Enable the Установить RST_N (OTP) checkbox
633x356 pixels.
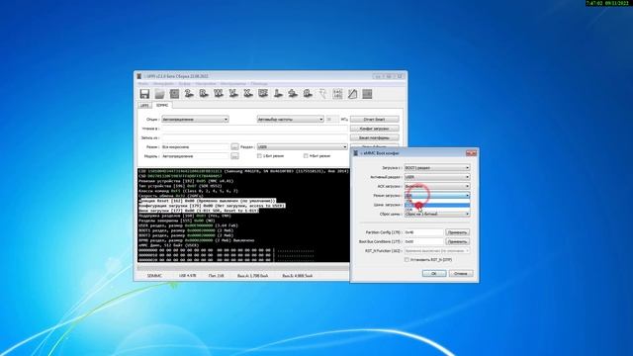coord(407,260)
